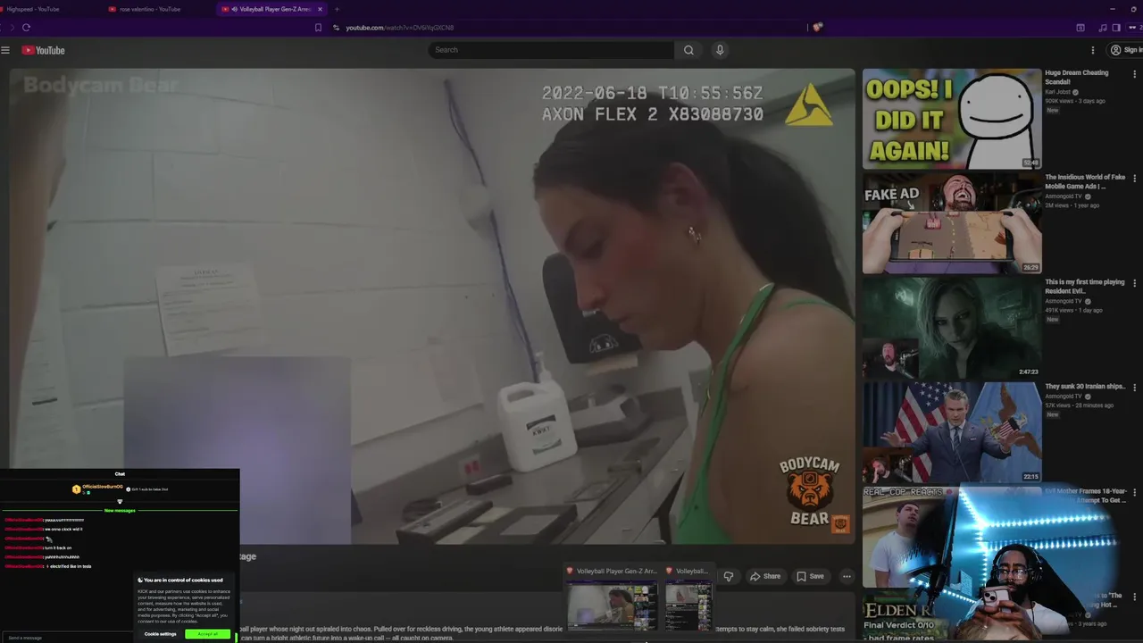Click Accept all in the cookie popup

[x=208, y=634]
